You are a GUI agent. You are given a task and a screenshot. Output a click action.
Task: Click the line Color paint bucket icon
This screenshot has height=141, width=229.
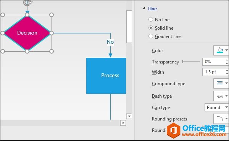tap(220, 50)
